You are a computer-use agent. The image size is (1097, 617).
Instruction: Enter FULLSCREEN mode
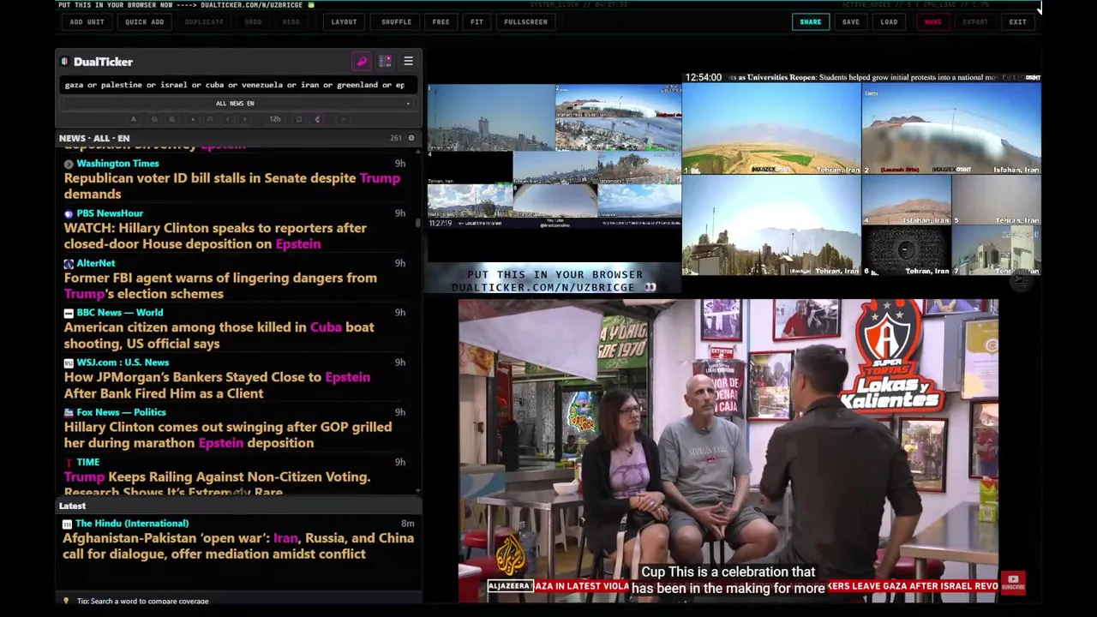click(525, 21)
